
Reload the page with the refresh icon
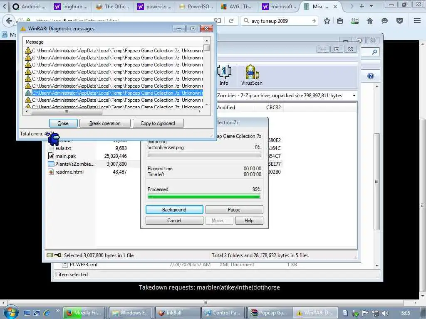click(x=231, y=21)
